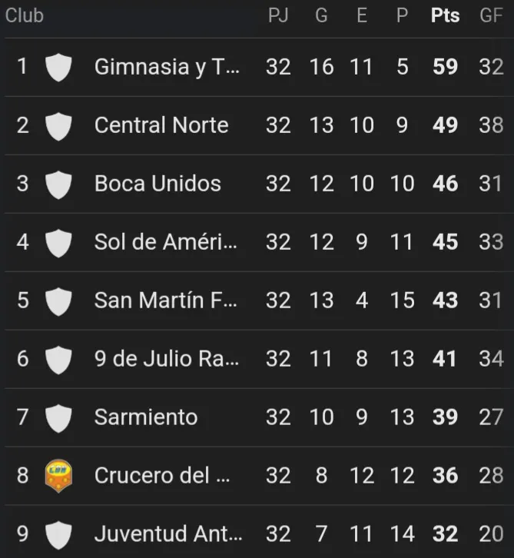Click the Sol de Améri... shield icon
Image resolution: width=514 pixels, height=558 pixels.
[58, 242]
